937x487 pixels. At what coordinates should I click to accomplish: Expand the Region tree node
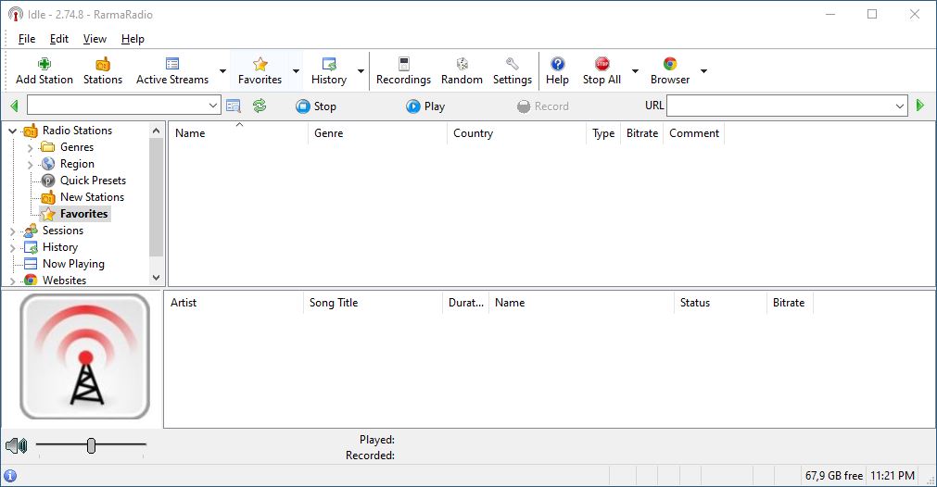point(31,164)
